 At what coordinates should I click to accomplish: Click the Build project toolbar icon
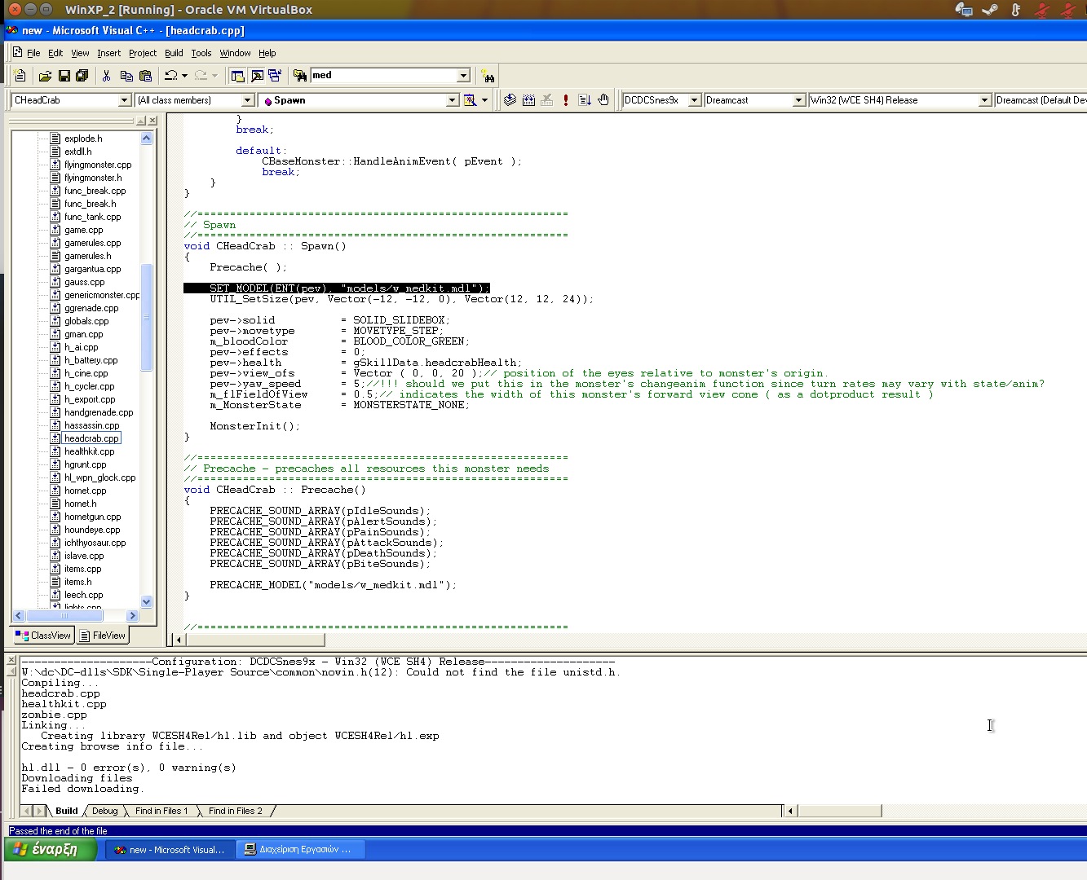528,100
